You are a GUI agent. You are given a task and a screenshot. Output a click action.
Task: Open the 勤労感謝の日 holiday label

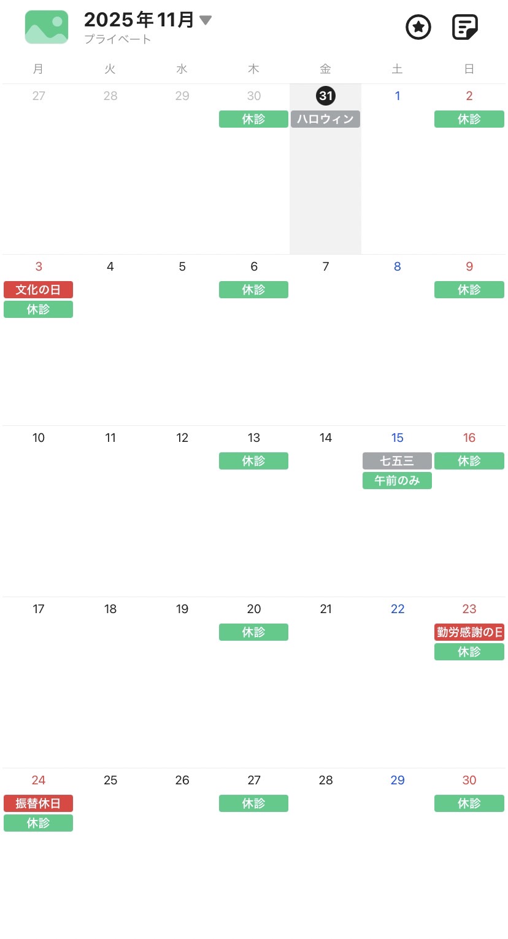(x=469, y=632)
